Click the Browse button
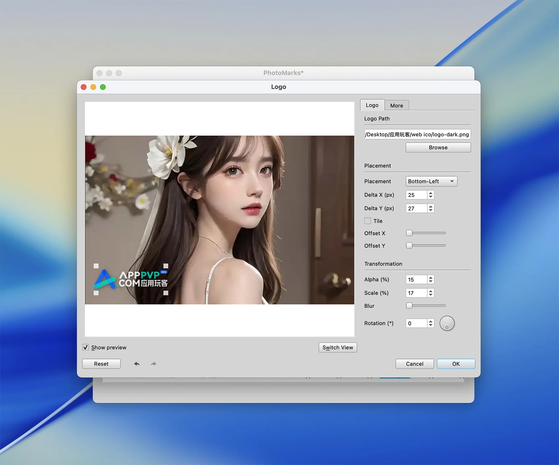Screen dimensions: 559x465 pyautogui.click(x=438, y=147)
